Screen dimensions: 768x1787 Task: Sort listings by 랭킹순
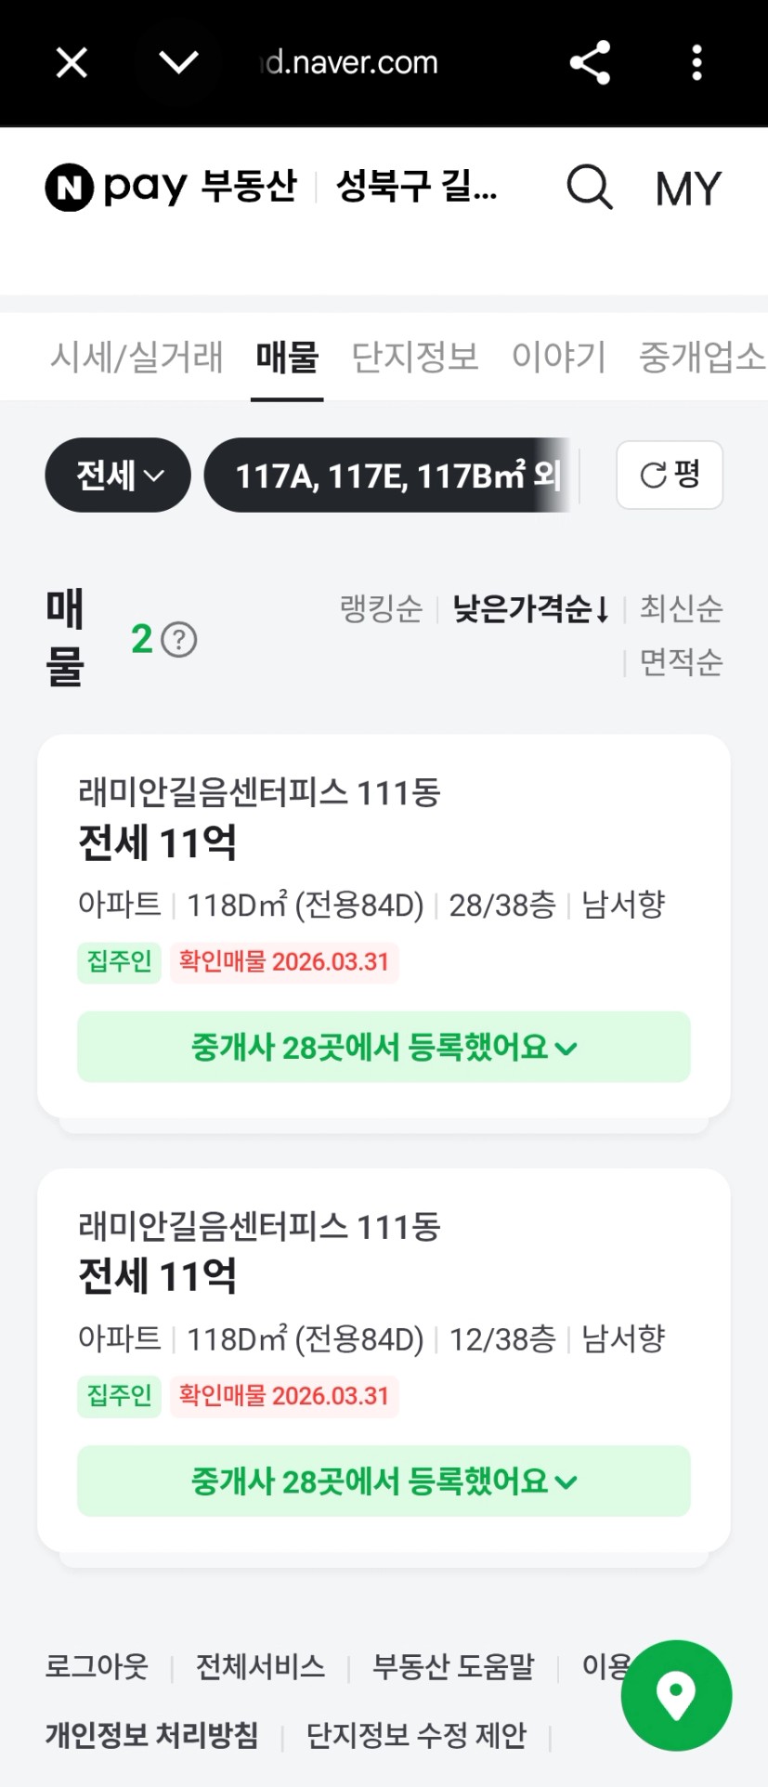pos(381,609)
